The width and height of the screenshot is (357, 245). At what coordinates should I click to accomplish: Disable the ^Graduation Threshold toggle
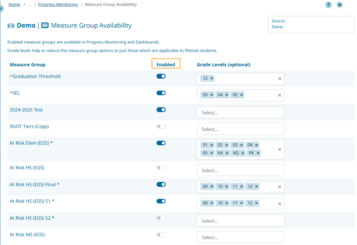click(161, 76)
